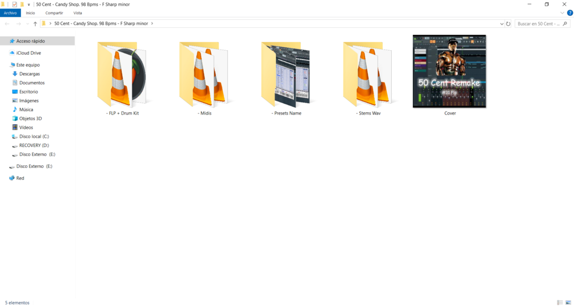
Task: Open the '- Midis' folder icon
Action: [204, 74]
